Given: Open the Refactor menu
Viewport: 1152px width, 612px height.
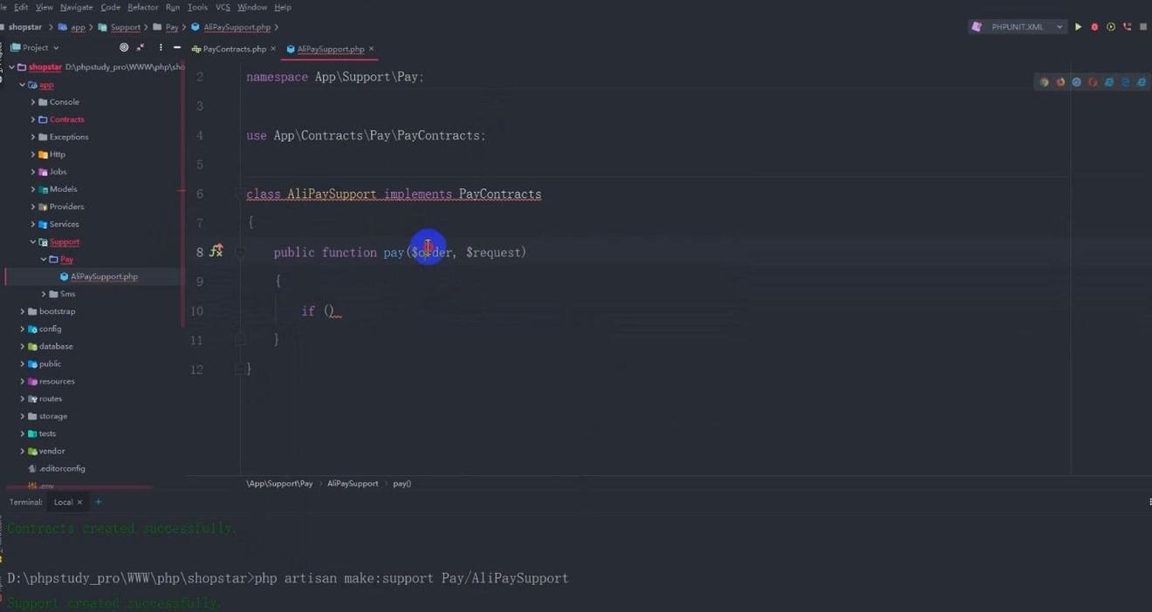Looking at the screenshot, I should 142,7.
